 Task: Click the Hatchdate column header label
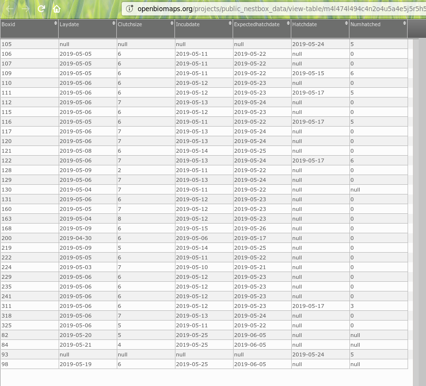(x=304, y=24)
